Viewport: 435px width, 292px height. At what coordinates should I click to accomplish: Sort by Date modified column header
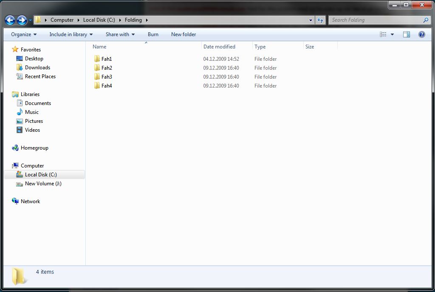(219, 47)
